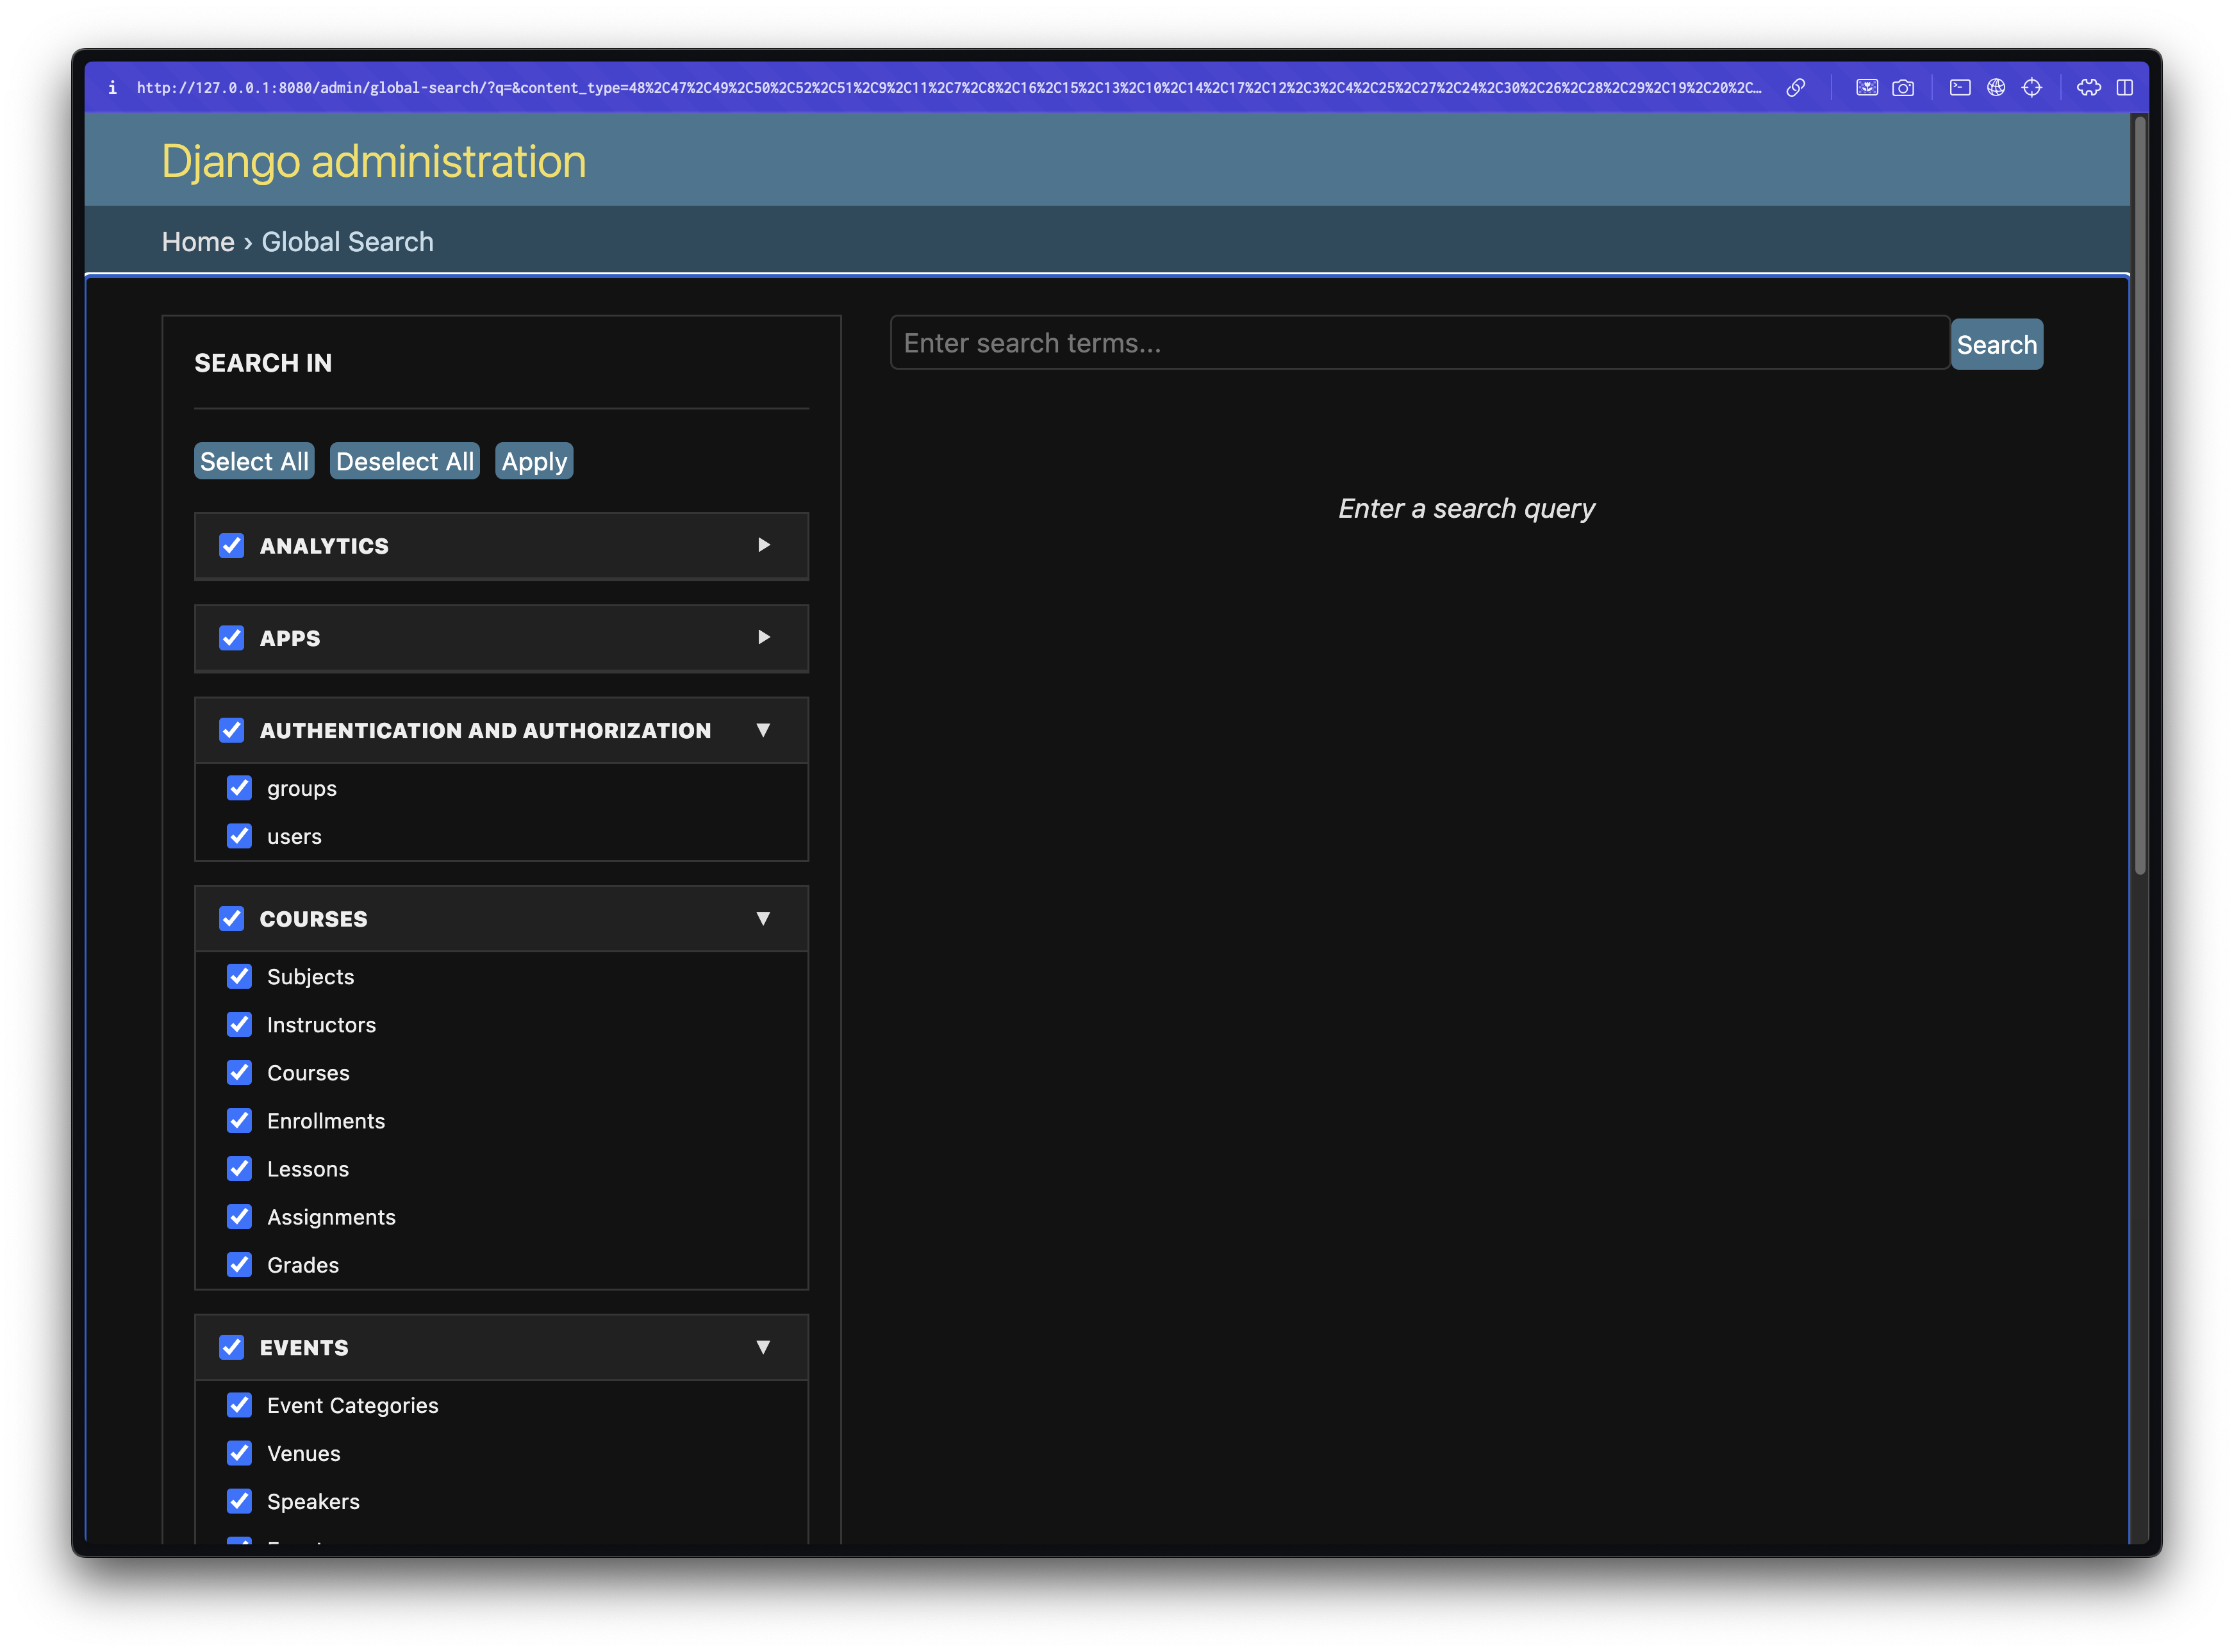Viewport: 2234px width, 1652px height.
Task: Uncheck the Enrollments checkbox
Action: pos(239,1120)
